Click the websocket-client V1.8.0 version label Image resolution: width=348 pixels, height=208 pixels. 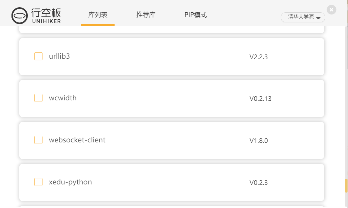tap(259, 141)
